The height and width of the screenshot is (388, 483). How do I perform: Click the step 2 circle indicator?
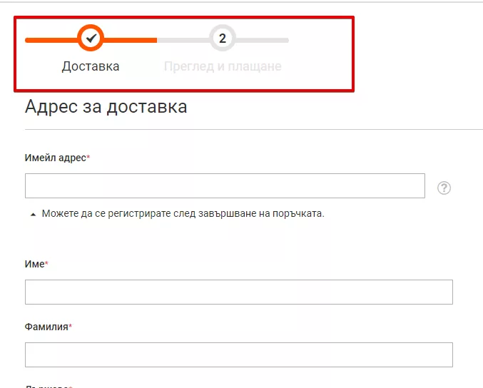coord(223,38)
